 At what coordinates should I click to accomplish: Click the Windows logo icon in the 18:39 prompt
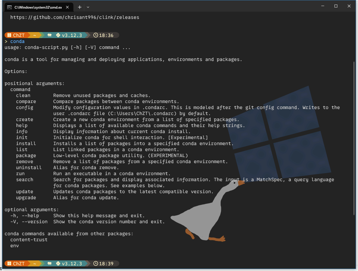[x=9, y=264]
